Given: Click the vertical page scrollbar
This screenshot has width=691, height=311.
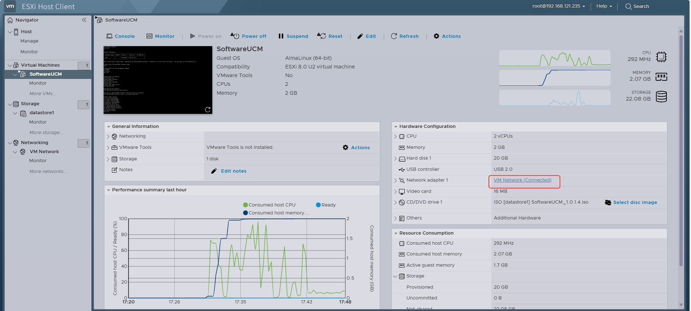Looking at the screenshot, I should [x=681, y=151].
